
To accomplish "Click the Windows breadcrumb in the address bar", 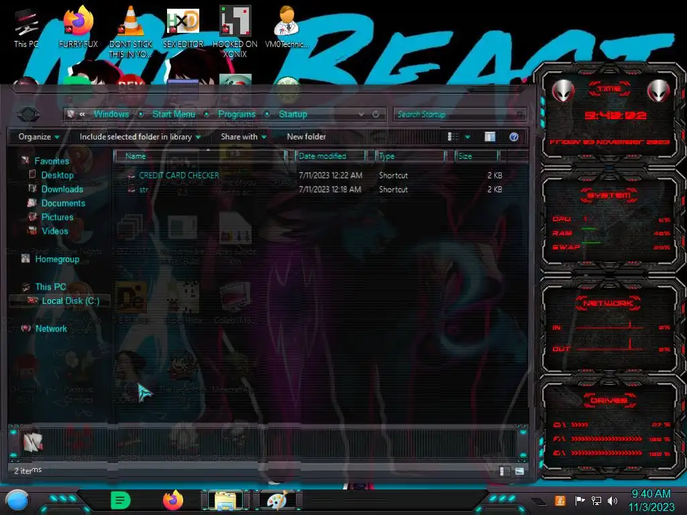I will tap(111, 114).
